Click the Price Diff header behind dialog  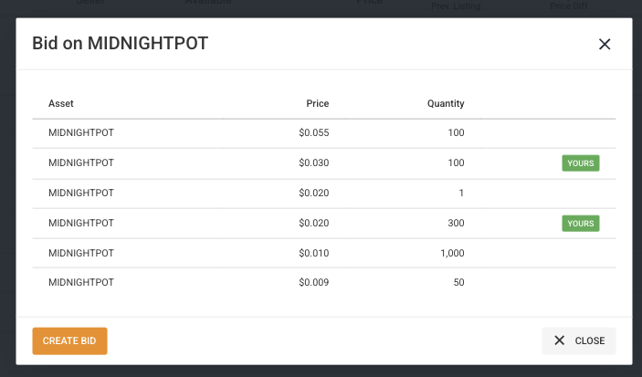point(568,5)
